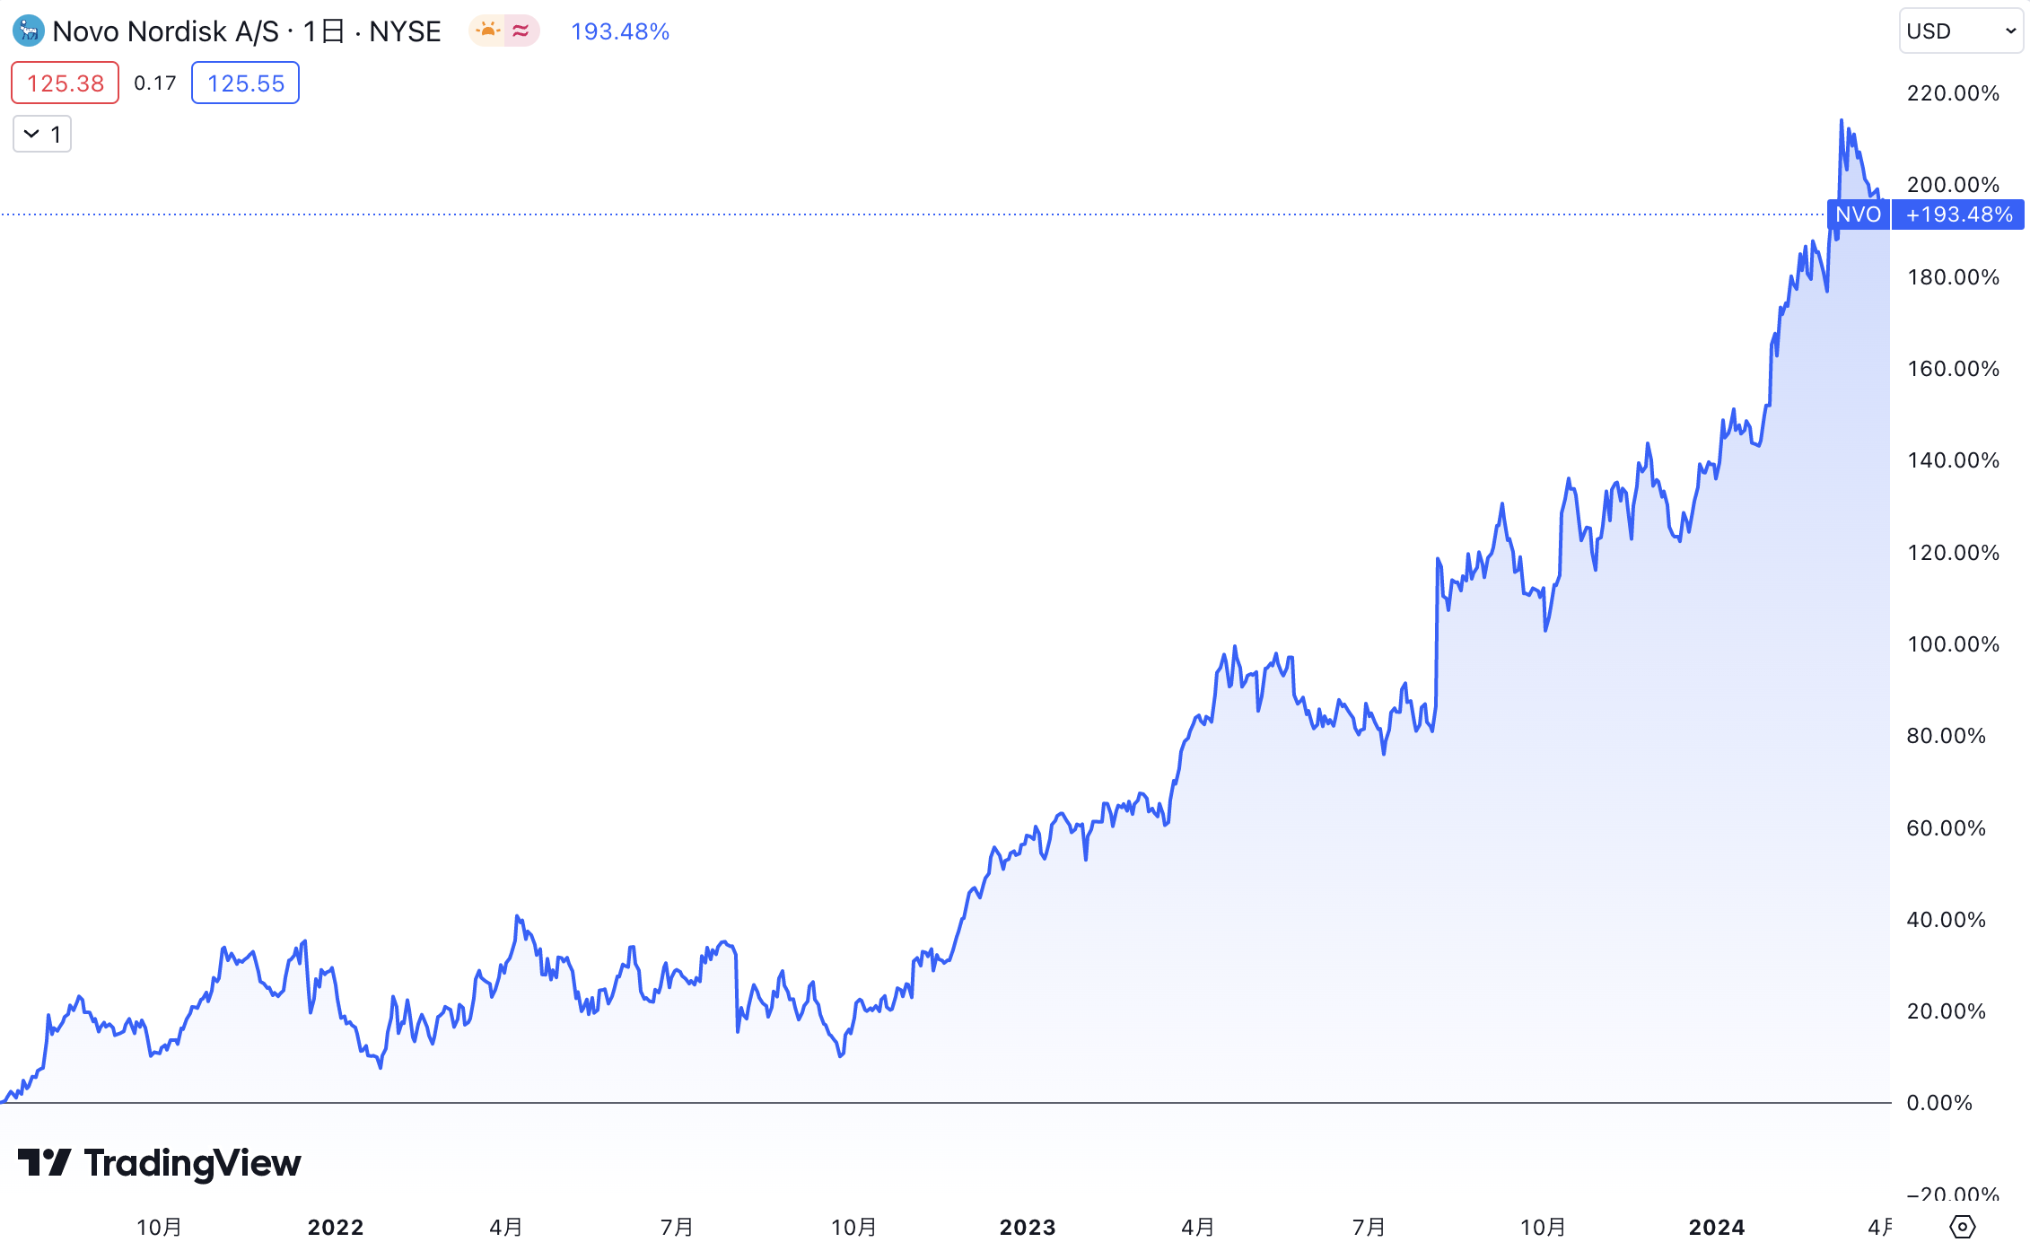
Task: Click the 0.17 spread value
Action: (x=154, y=83)
